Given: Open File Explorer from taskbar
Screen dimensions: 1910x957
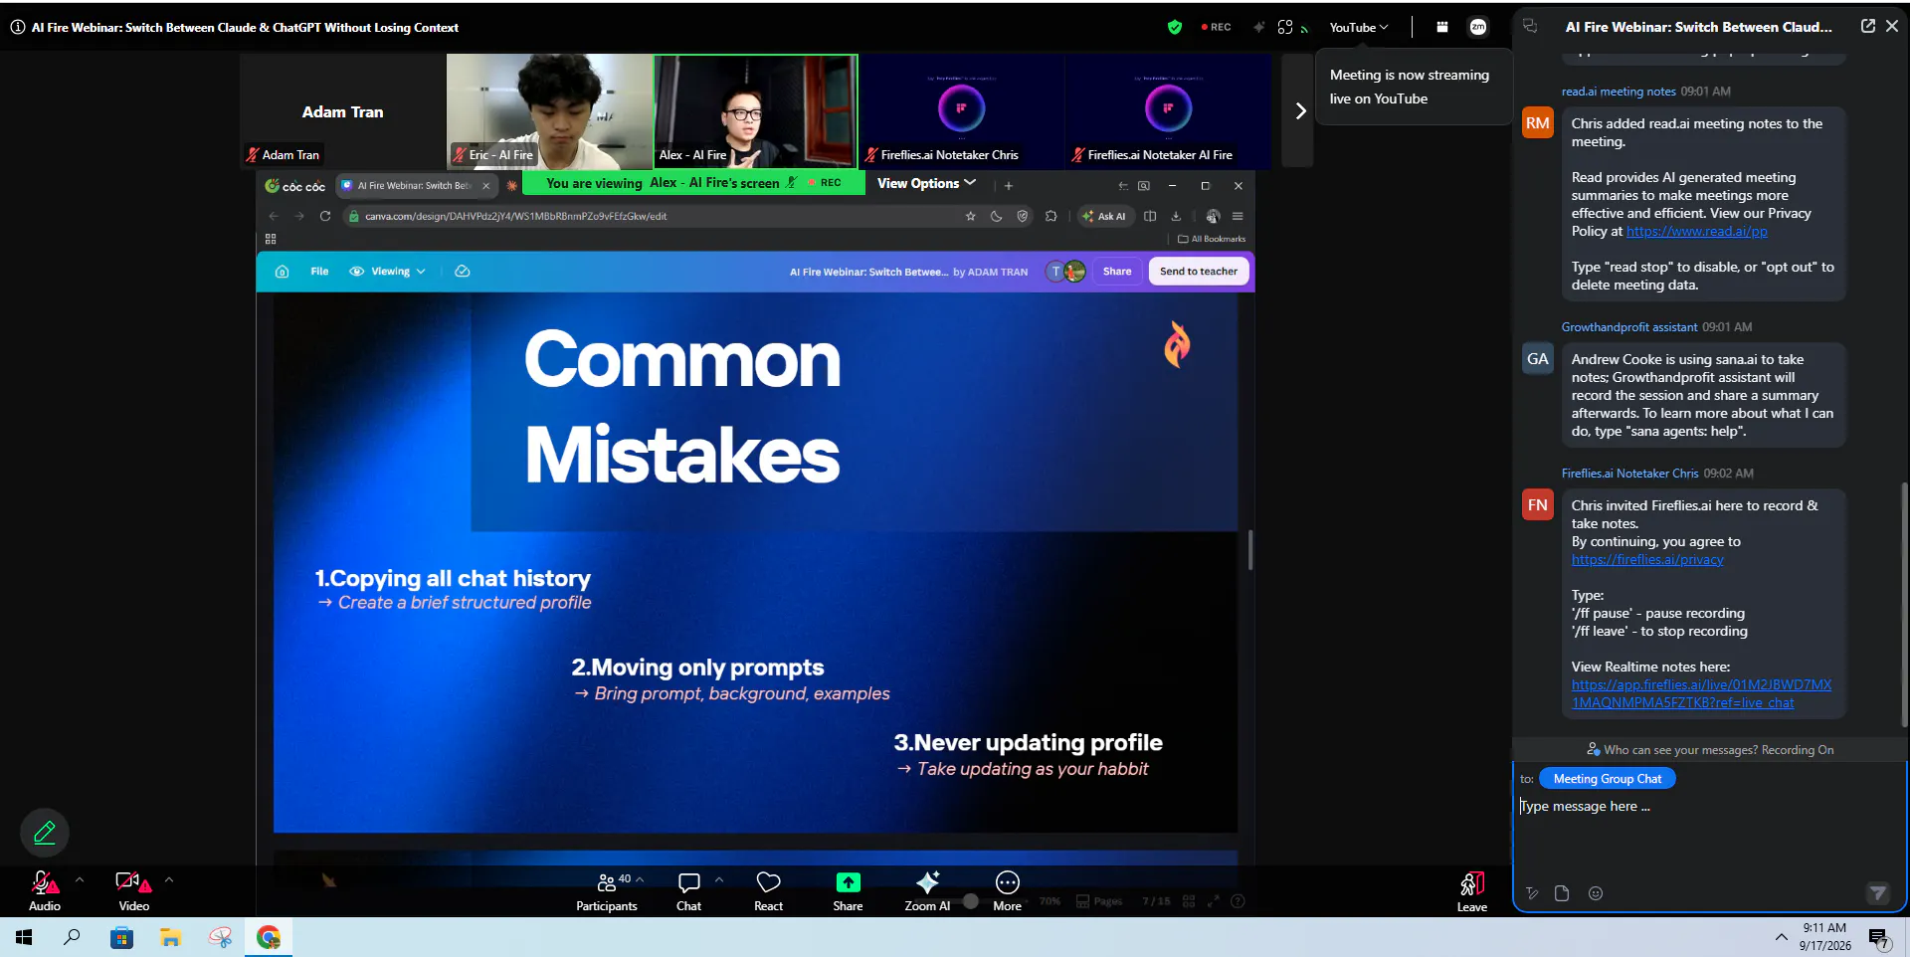Looking at the screenshot, I should [x=171, y=937].
